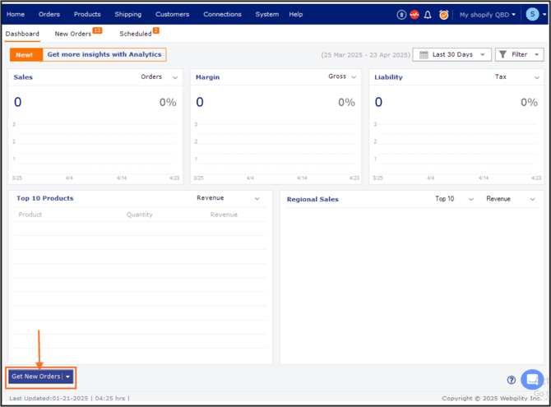The height and width of the screenshot is (407, 551).
Task: Click the orange alarm clock icon
Action: 444,15
